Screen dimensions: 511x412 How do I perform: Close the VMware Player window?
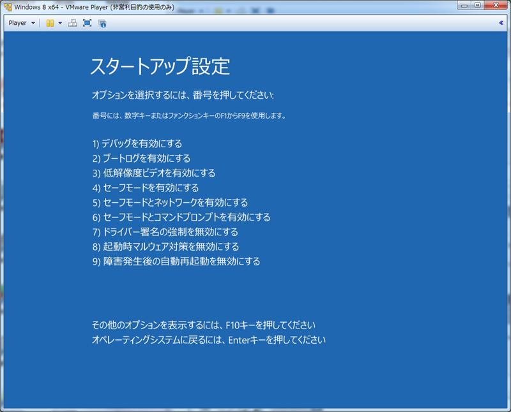point(496,5)
